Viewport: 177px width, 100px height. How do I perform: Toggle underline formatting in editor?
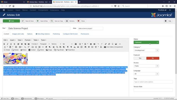pos(11,44)
